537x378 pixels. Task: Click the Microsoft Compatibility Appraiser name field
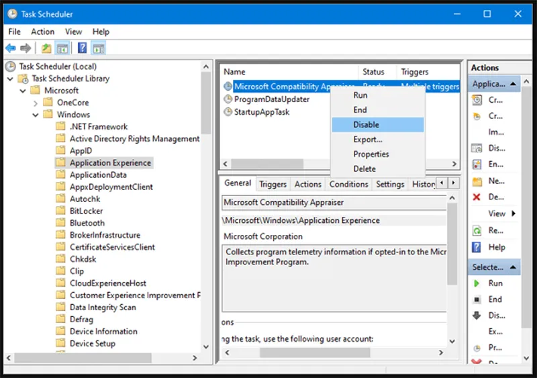(334, 202)
